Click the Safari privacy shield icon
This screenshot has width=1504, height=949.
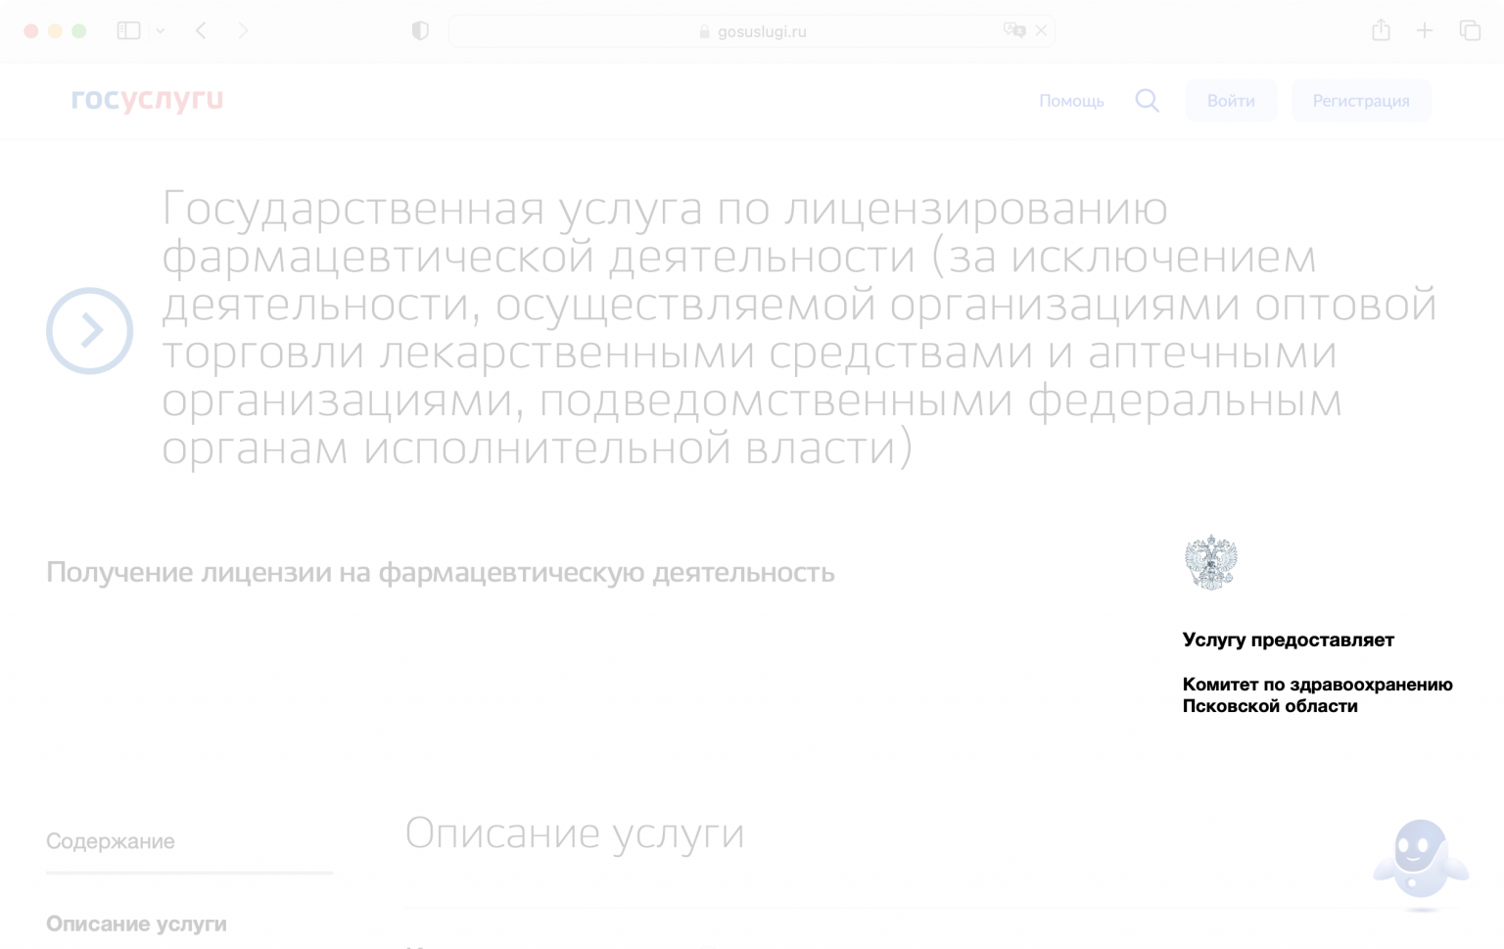(419, 30)
